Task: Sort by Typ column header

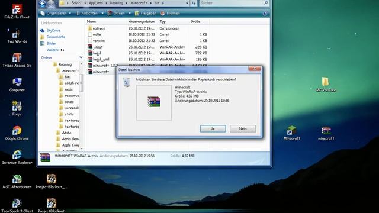Action: pyautogui.click(x=174, y=21)
